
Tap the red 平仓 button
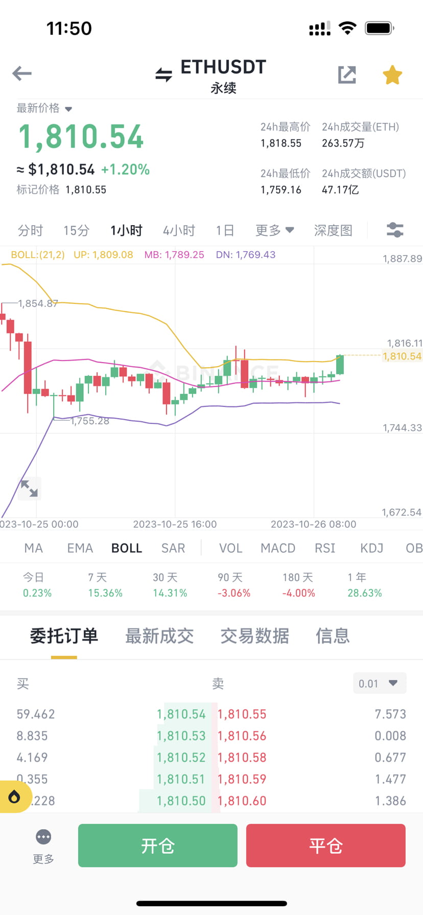click(x=326, y=846)
